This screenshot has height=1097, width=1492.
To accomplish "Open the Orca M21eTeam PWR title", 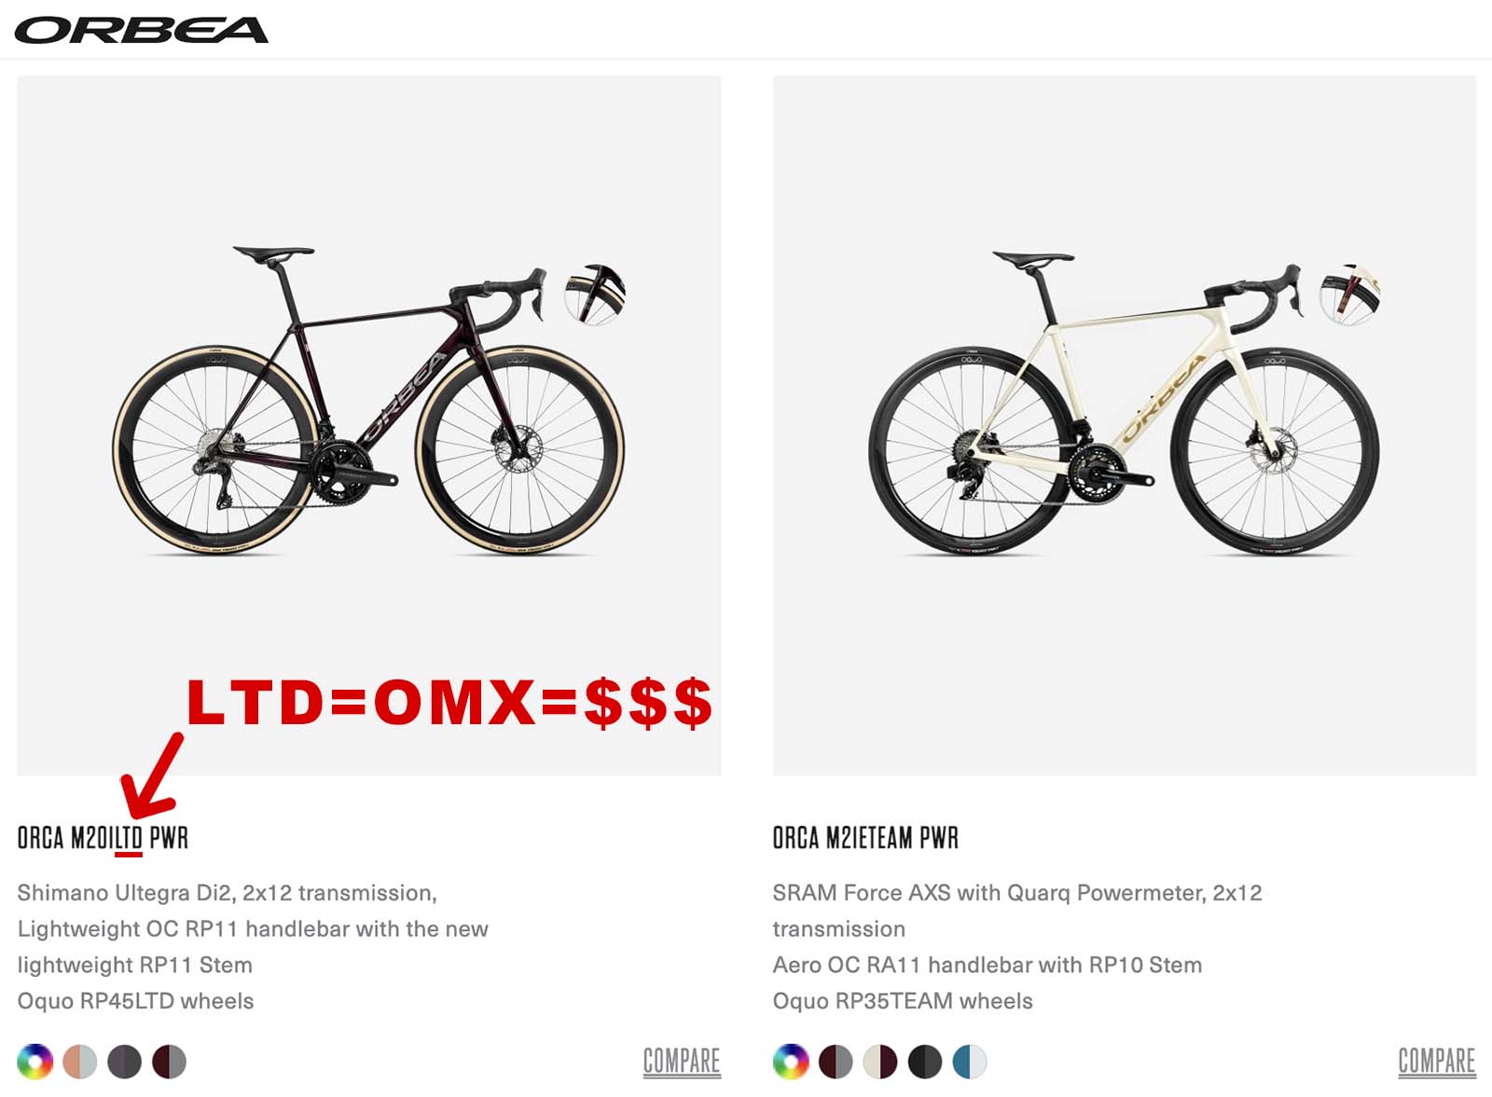I will coord(865,838).
